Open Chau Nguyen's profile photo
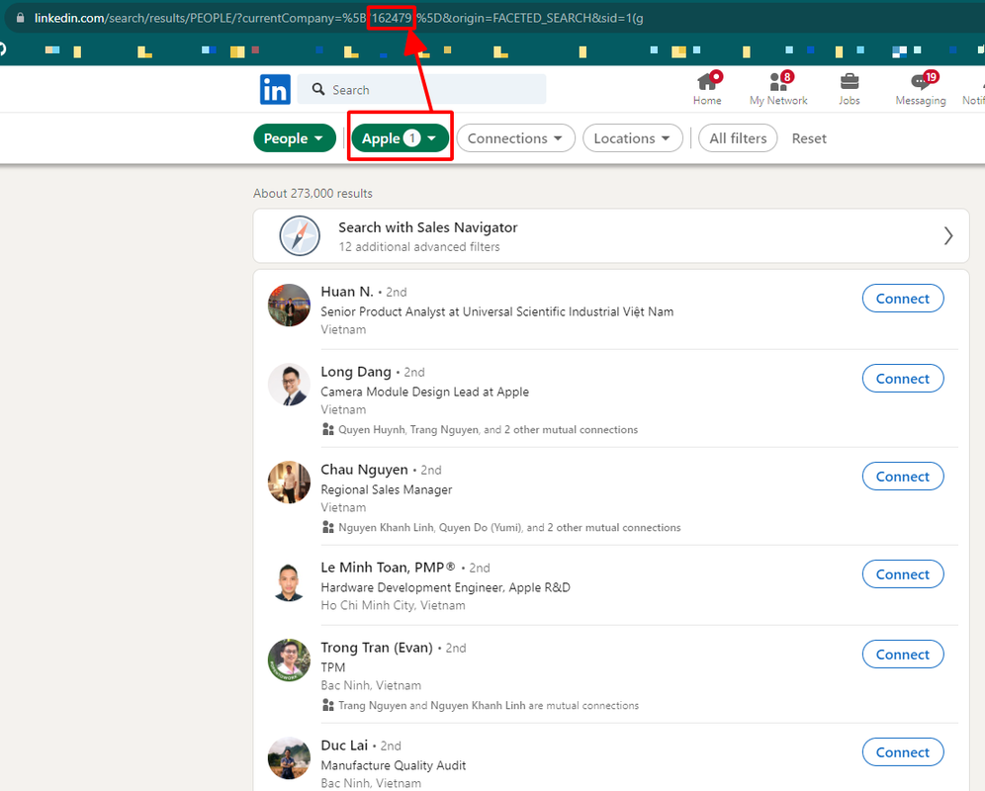Screen dimensions: 985x791 [x=289, y=483]
